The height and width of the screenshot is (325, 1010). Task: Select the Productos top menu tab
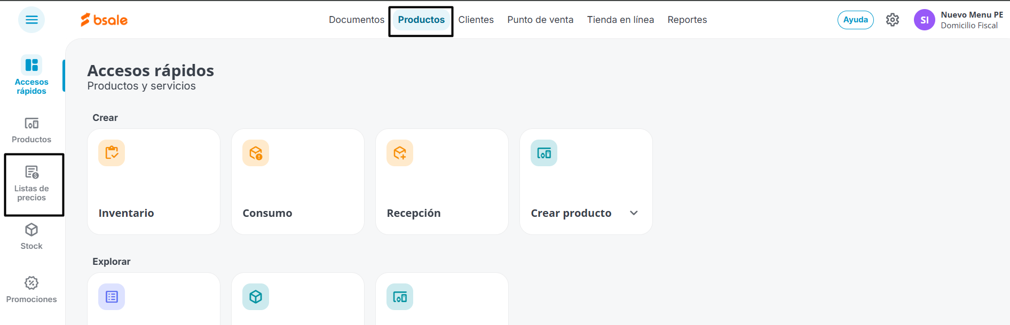point(421,20)
